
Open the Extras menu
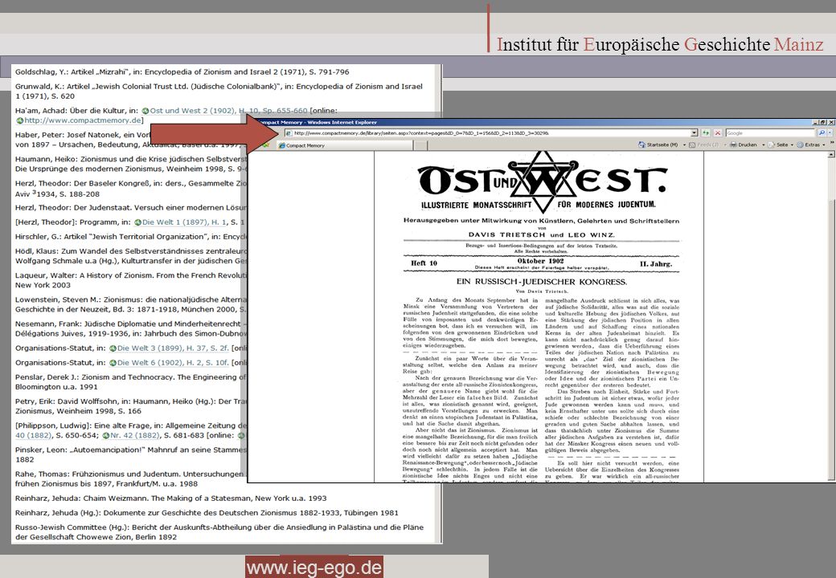click(x=809, y=144)
